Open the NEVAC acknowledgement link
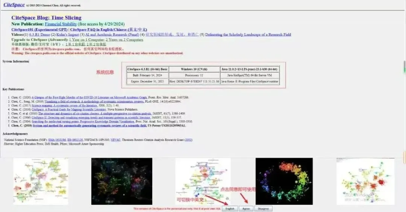This screenshot has width=406, height=212. [115, 140]
